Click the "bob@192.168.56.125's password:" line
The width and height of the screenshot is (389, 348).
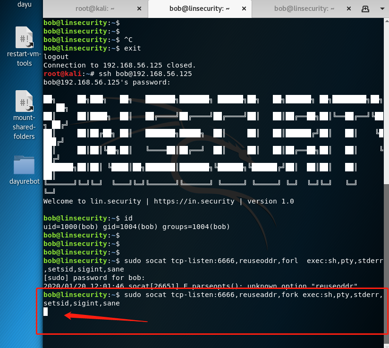(x=107, y=82)
